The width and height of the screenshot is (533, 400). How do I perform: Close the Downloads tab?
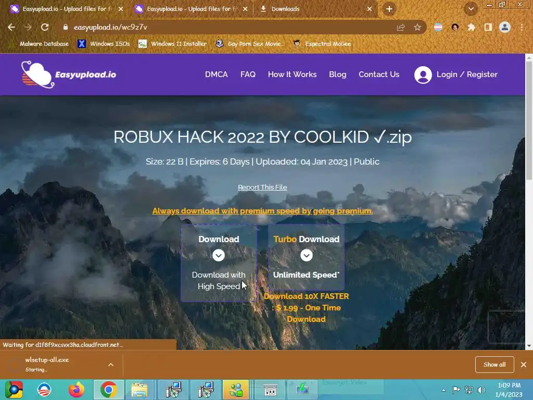370,9
